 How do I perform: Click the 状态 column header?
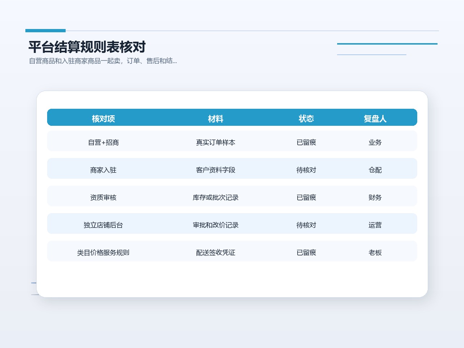[x=306, y=119]
